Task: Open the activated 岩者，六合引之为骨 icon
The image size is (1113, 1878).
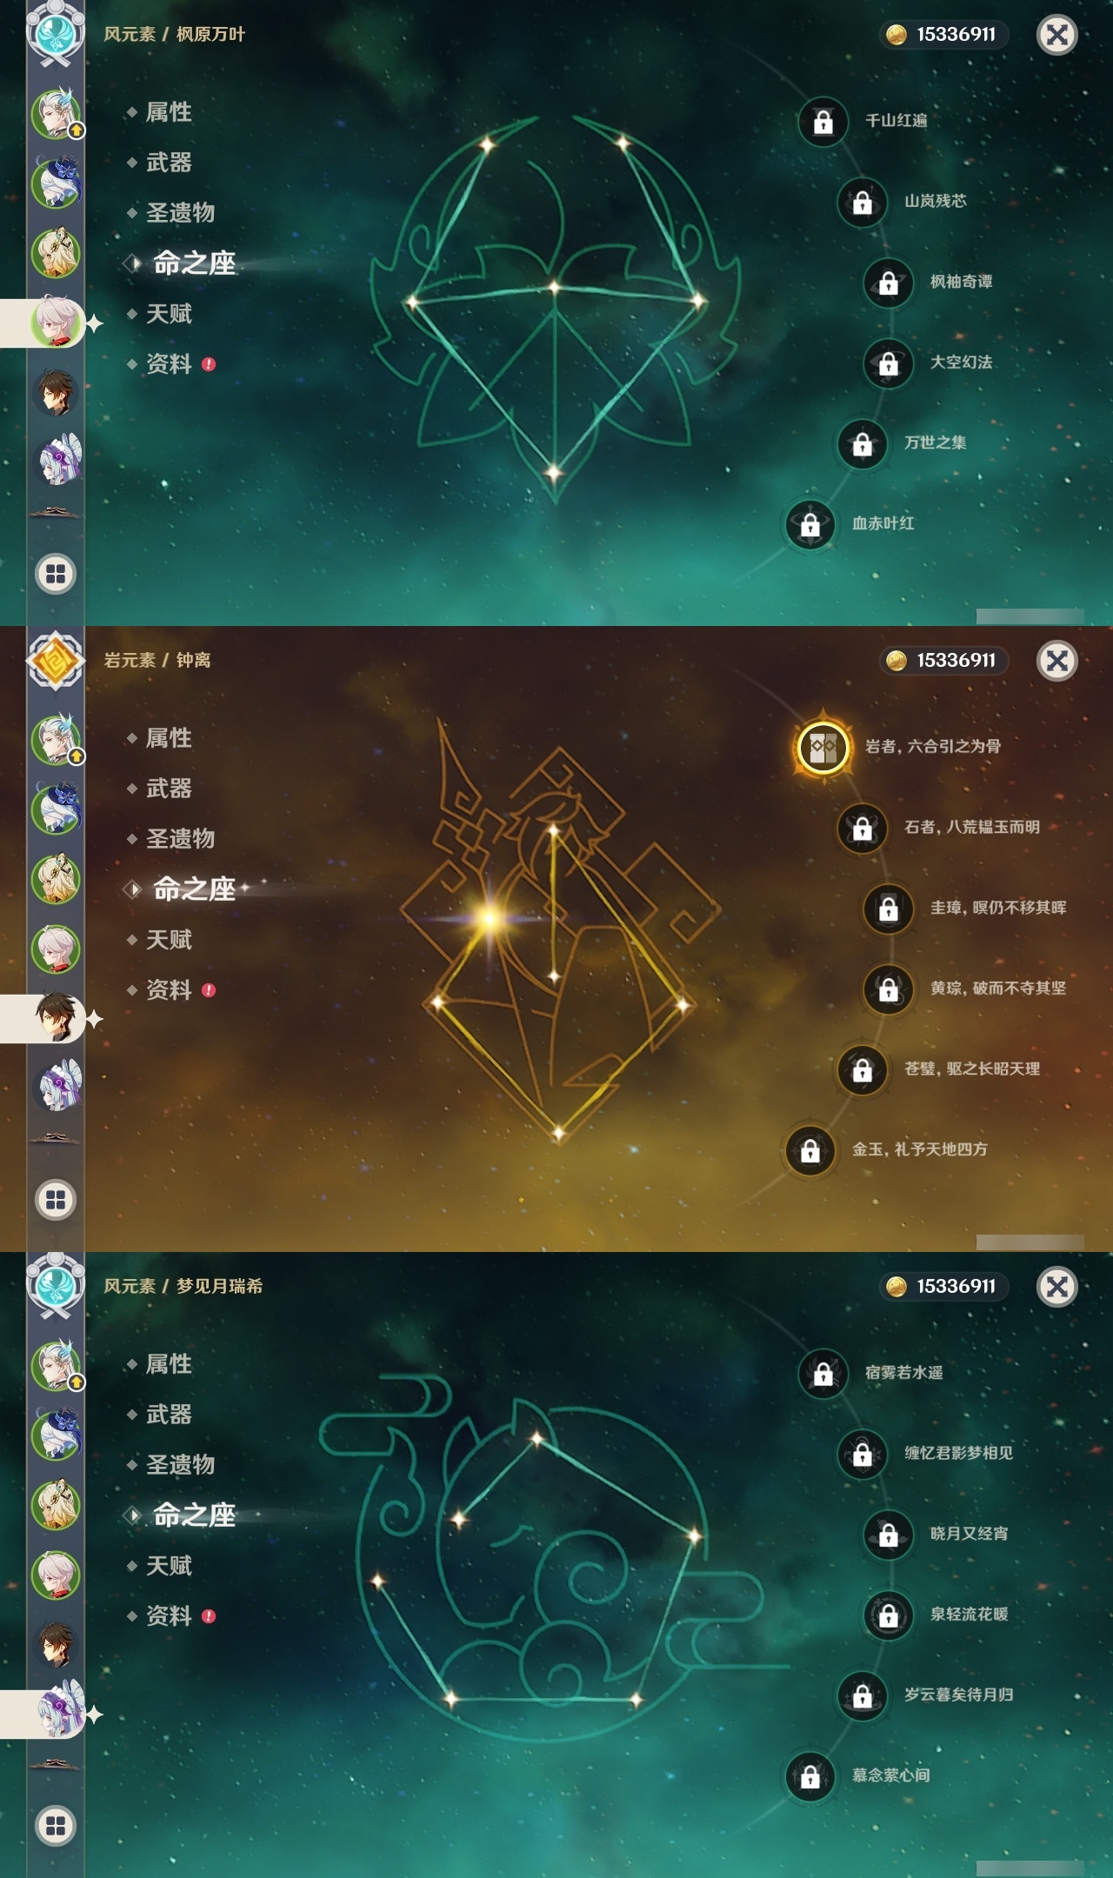Action: (823, 747)
